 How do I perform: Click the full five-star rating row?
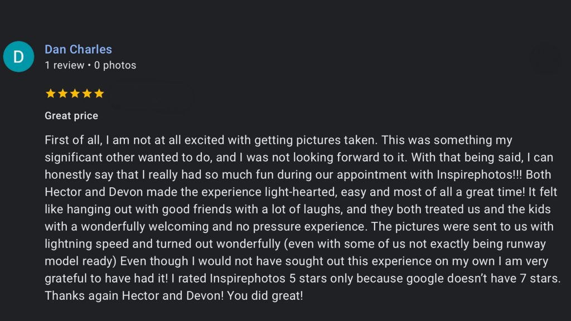click(75, 93)
